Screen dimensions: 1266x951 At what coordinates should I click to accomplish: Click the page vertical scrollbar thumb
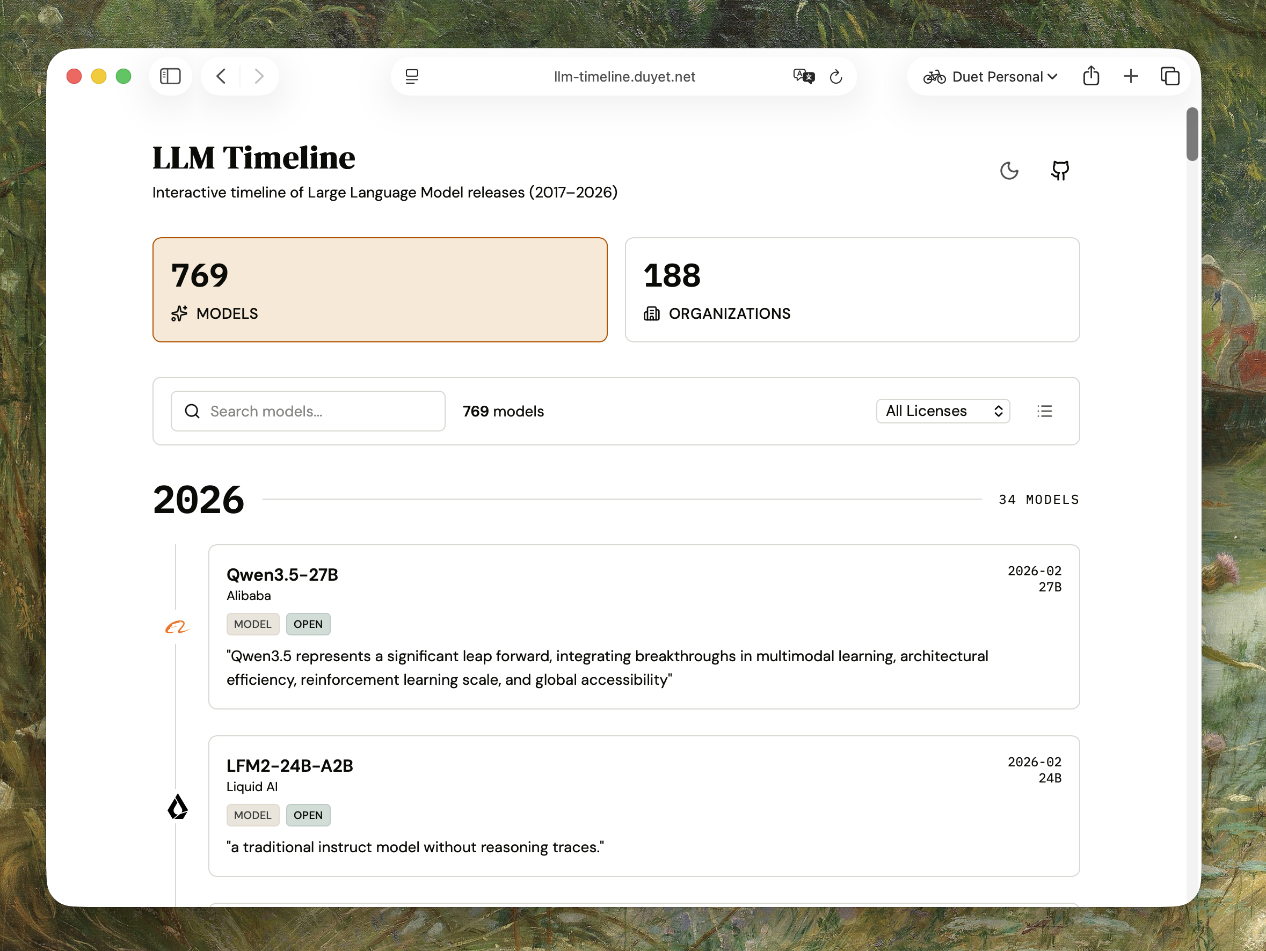(x=1192, y=134)
